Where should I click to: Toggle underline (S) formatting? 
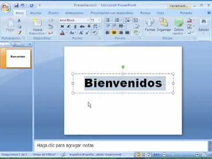click(x=75, y=26)
